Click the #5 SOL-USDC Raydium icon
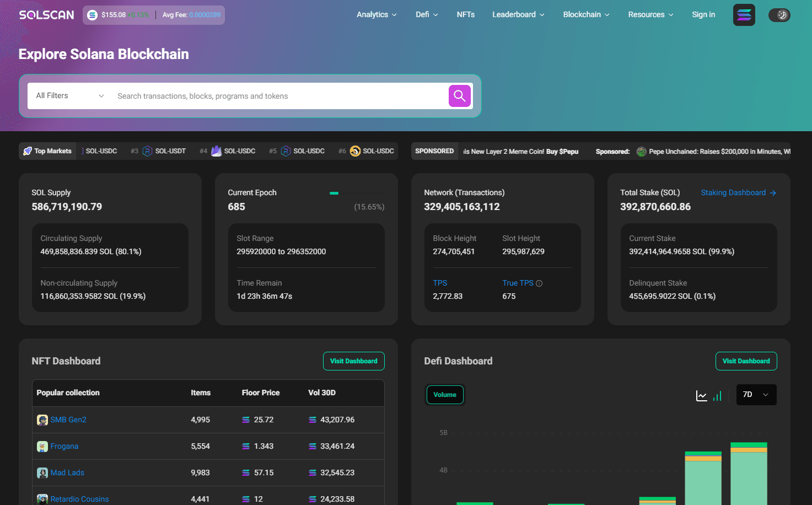812x505 pixels. tap(286, 151)
